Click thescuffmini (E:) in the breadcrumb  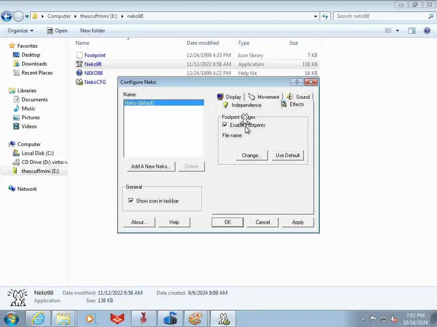point(99,16)
